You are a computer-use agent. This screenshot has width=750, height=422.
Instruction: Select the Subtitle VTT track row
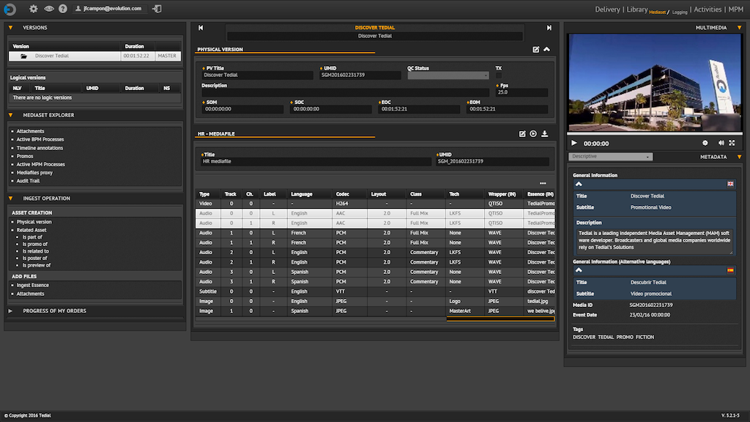[375, 292]
